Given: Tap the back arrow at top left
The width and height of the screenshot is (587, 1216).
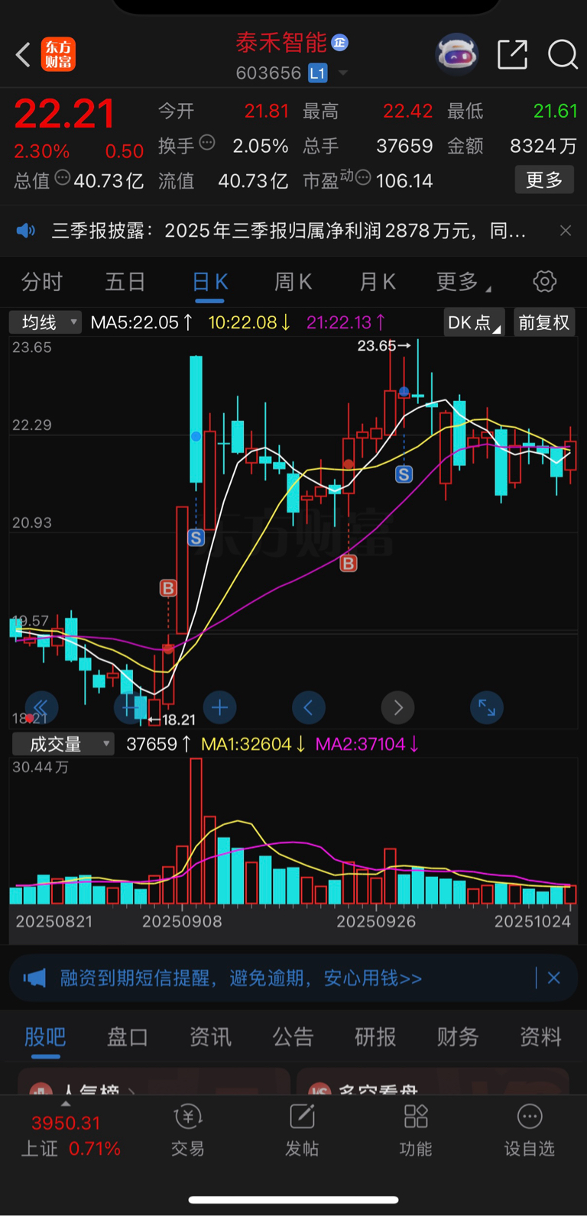Looking at the screenshot, I should point(23,55).
